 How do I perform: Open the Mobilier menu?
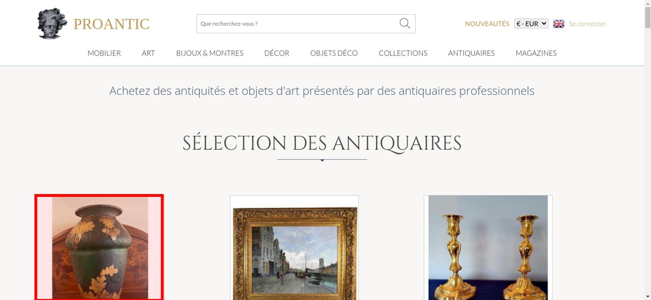[x=104, y=53]
